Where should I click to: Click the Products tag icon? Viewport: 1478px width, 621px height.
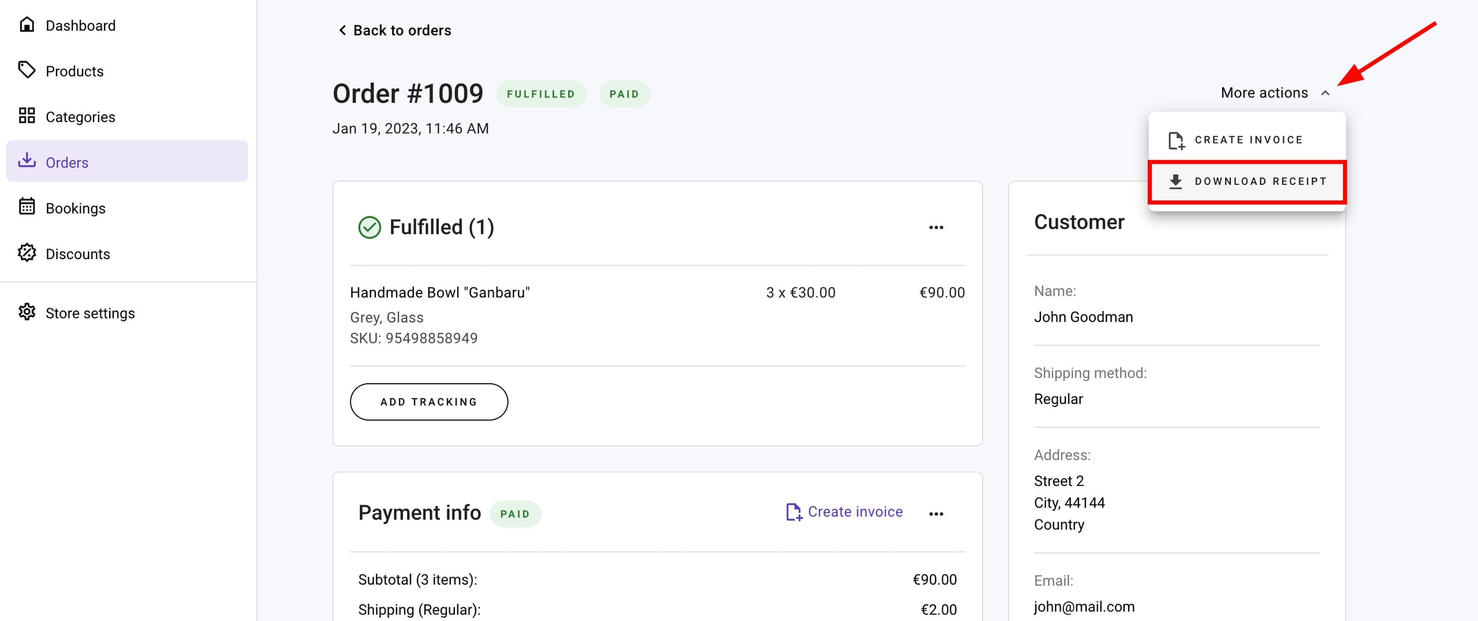[27, 70]
